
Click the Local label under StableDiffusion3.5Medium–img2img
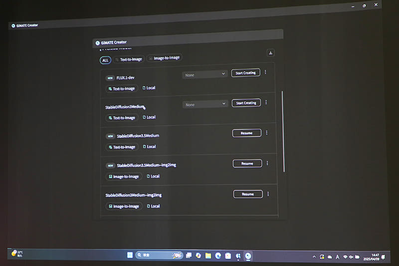153,176
